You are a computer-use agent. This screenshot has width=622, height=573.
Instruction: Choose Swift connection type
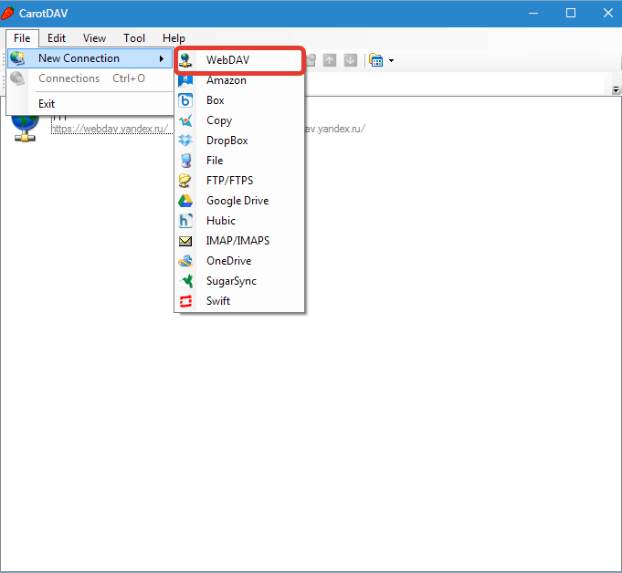point(239,301)
